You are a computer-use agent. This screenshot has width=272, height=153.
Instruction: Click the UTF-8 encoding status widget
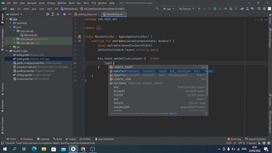pos(241,143)
